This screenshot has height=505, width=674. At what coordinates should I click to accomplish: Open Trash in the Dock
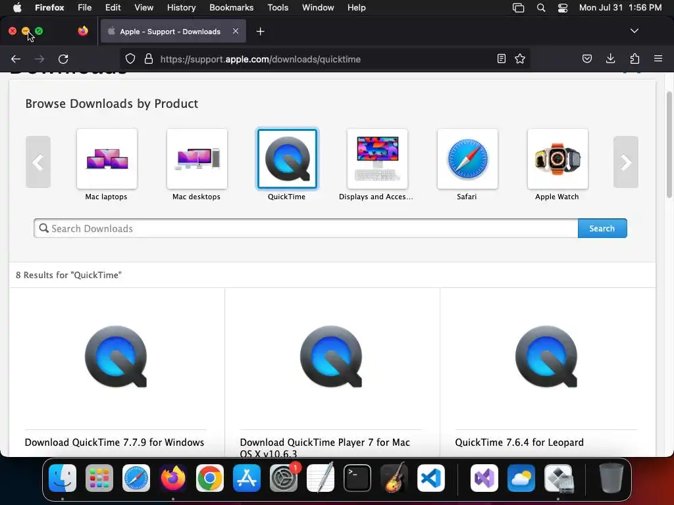pyautogui.click(x=611, y=478)
